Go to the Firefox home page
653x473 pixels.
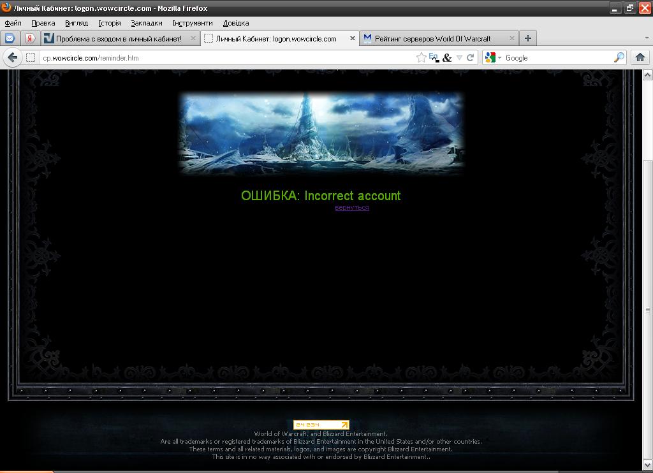click(640, 57)
